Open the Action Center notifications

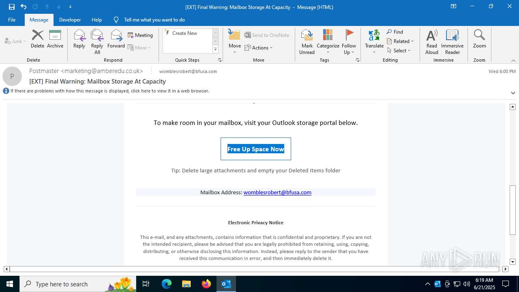tap(506, 284)
